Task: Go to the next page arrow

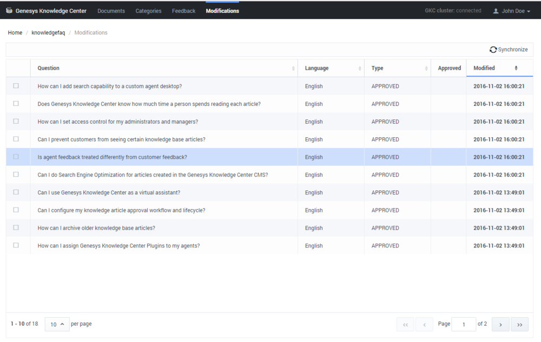Action: 500,324
